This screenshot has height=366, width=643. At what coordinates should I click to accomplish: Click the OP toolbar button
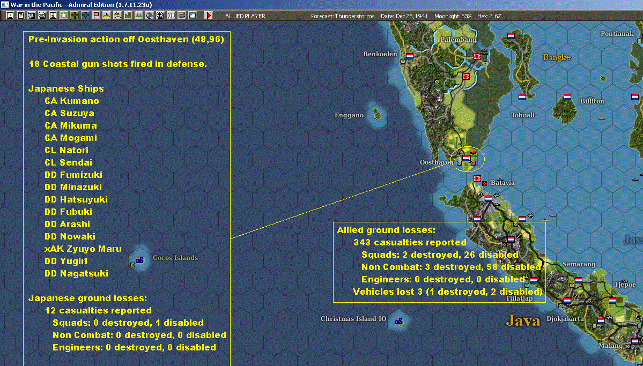171,16
